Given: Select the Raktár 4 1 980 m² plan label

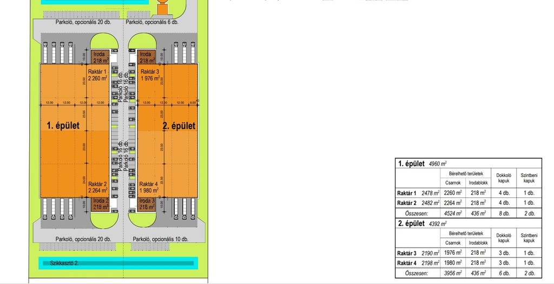Looking at the screenshot, I should click(x=149, y=187).
